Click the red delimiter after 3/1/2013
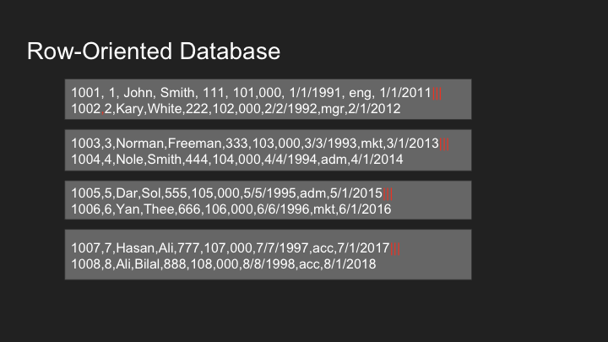Screen dimensions: 608x342 [444, 144]
